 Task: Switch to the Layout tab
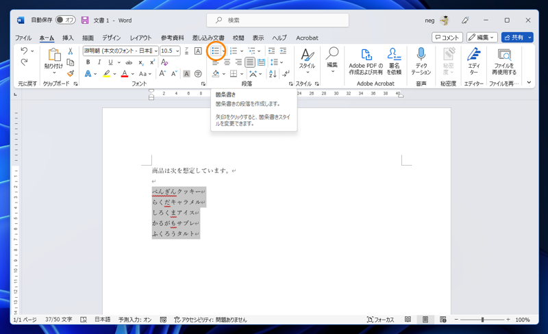tap(140, 38)
